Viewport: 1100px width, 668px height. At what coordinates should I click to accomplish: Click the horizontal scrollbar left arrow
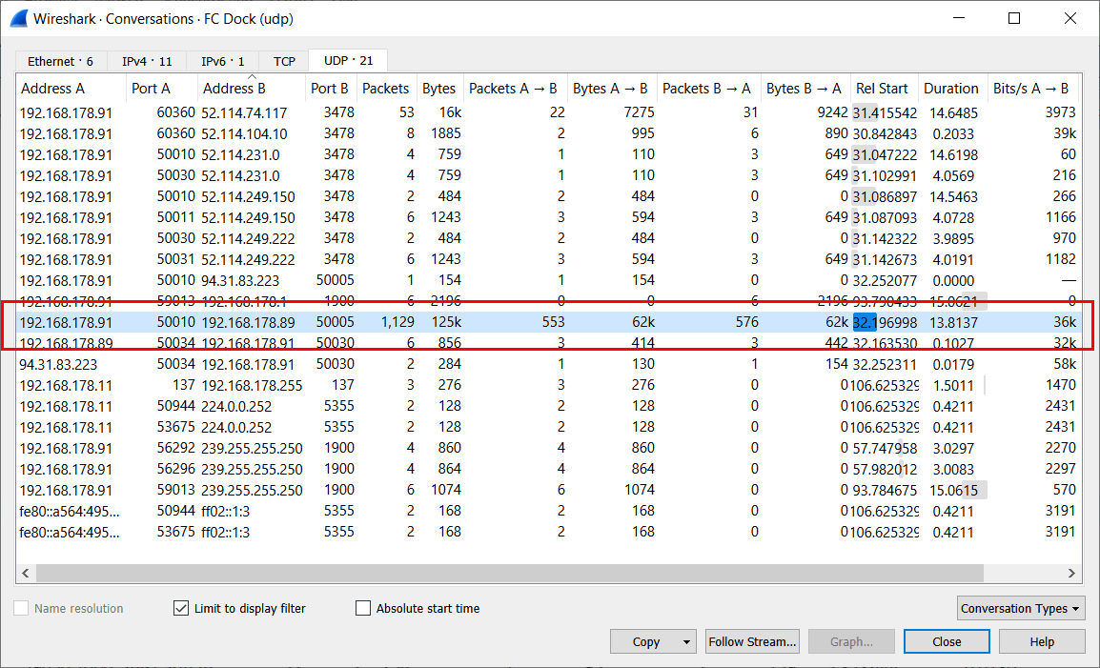click(x=26, y=574)
